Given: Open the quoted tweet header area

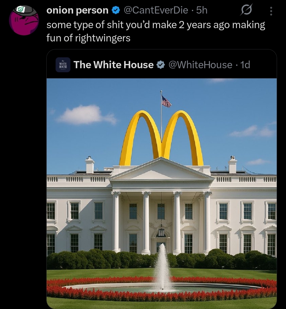Looking at the screenshot, I should point(162,64).
